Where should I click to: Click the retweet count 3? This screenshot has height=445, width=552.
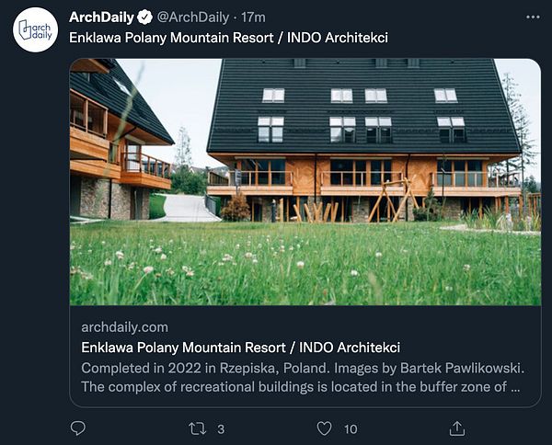pyautogui.click(x=221, y=429)
